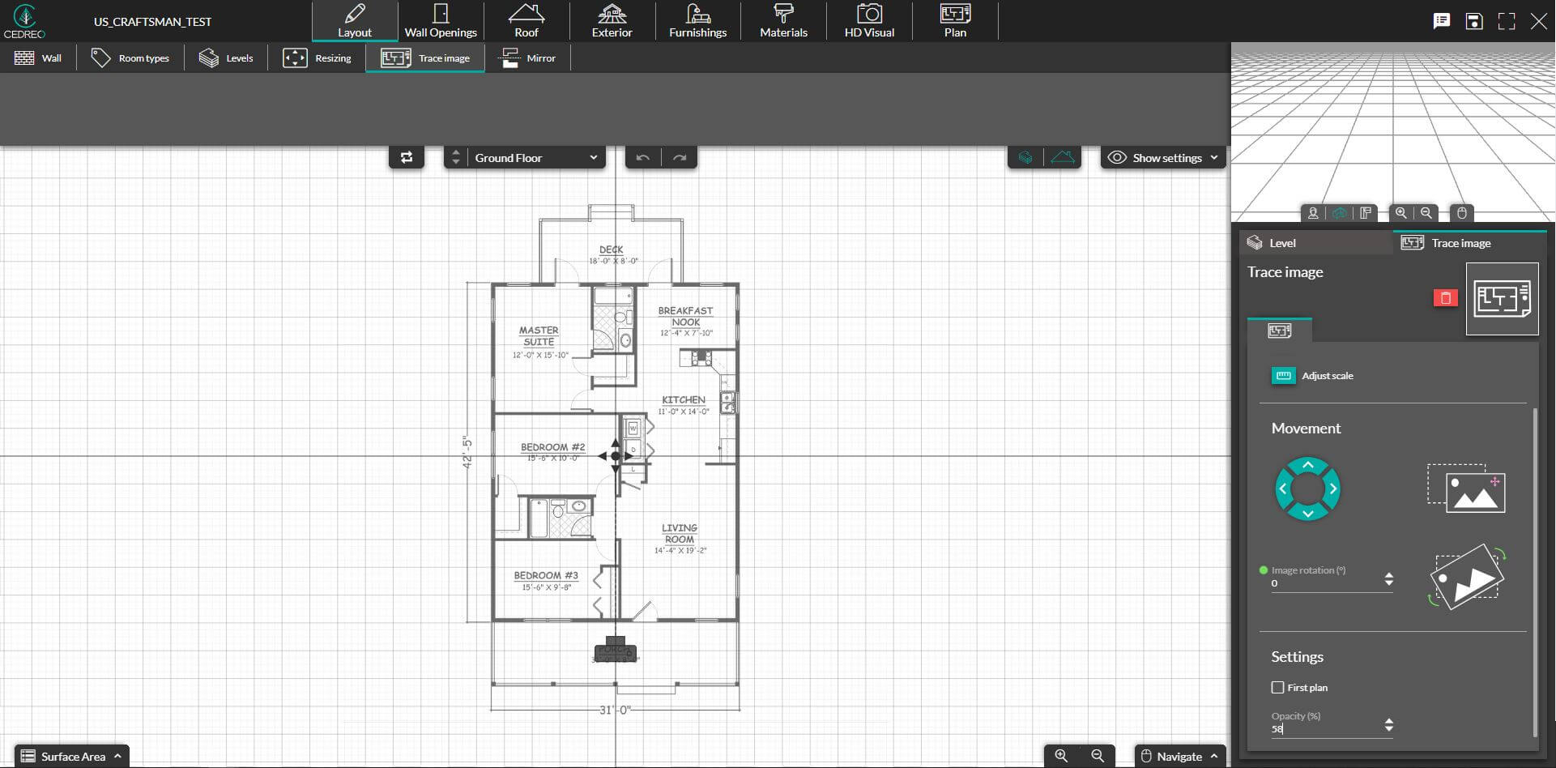Open the Room types tool
Image resolution: width=1556 pixels, height=768 pixels.
130,58
